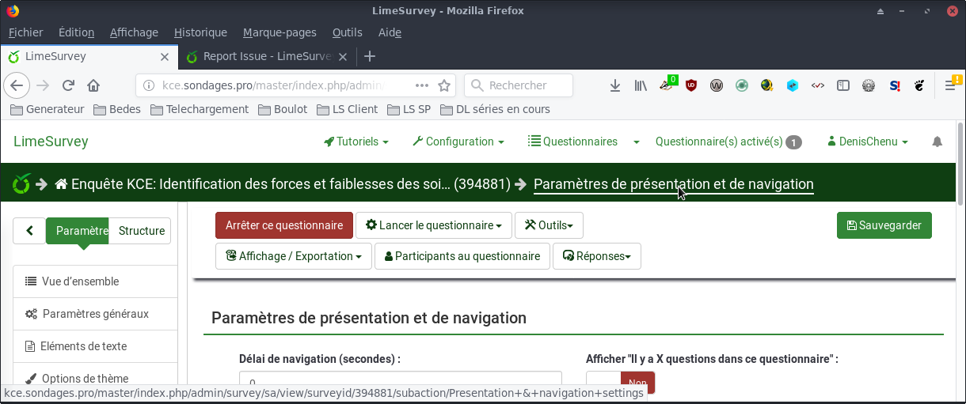Image resolution: width=966 pixels, height=404 pixels.
Task: Open Paramètres généraux in the sidebar
Action: 95,314
